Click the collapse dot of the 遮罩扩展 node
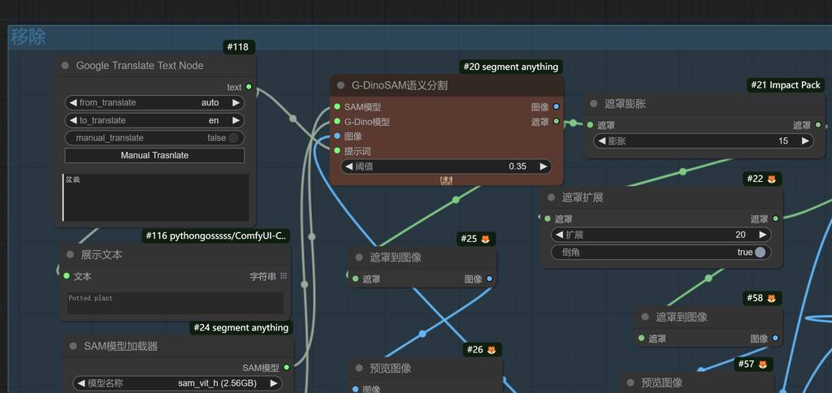This screenshot has height=393, width=832. pyautogui.click(x=552, y=197)
